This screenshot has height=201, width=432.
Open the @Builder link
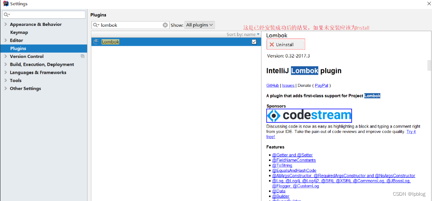(x=281, y=196)
